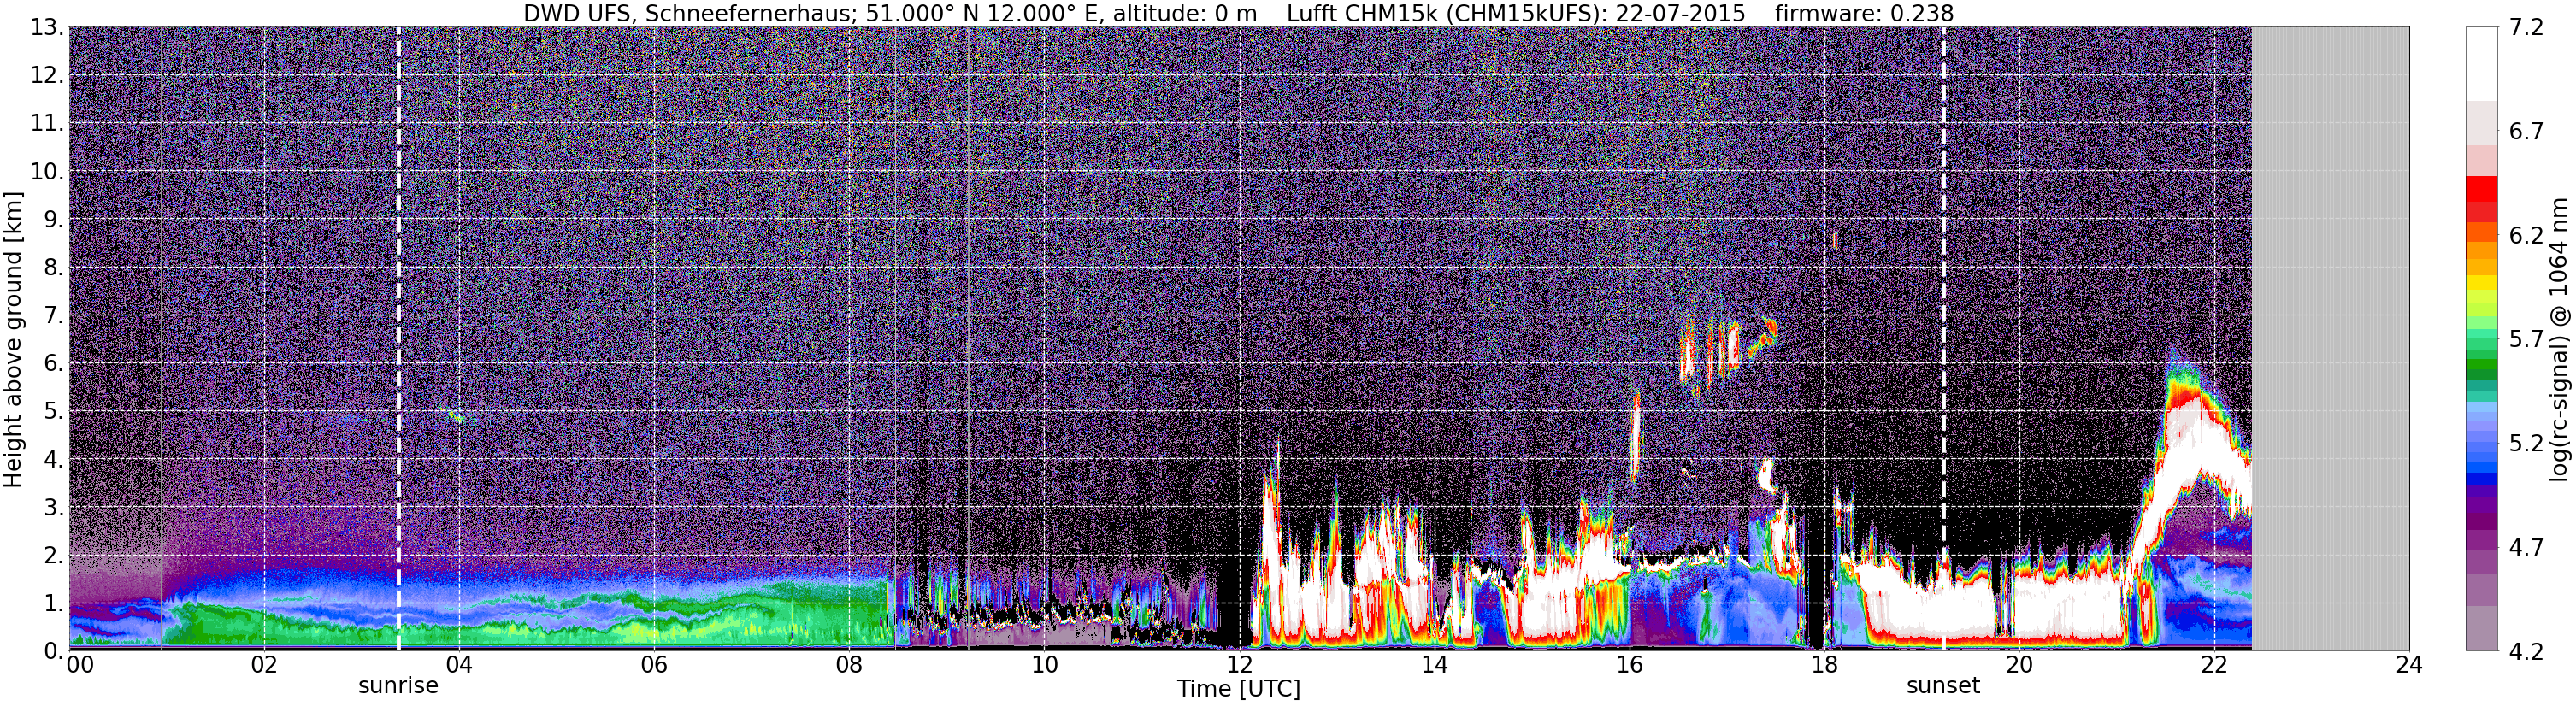The height and width of the screenshot is (706, 2576).
Task: Click the colorbar tick value 6.2
Action: pyautogui.click(x=2527, y=236)
